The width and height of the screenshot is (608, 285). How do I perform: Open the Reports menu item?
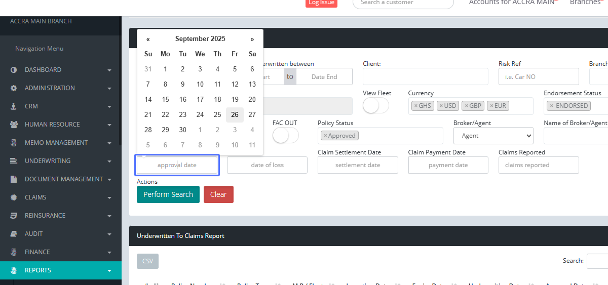coord(38,270)
